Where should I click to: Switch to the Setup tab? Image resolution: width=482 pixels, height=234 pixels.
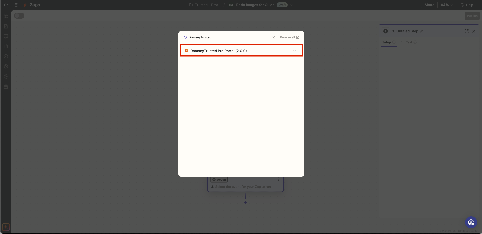tap(386, 42)
